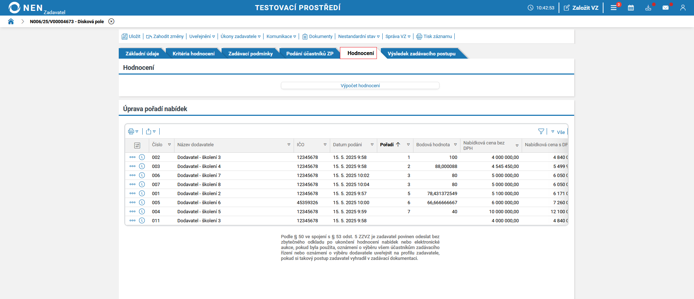The image size is (694, 299).
Task: Open info icon for Dodavatel - školení 4
Action: [x=142, y=166]
